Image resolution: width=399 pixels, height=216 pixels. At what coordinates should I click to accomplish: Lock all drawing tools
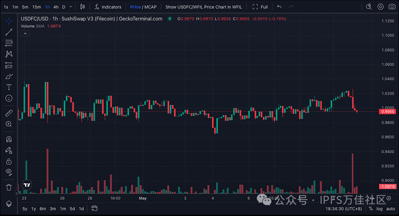(x=9, y=161)
